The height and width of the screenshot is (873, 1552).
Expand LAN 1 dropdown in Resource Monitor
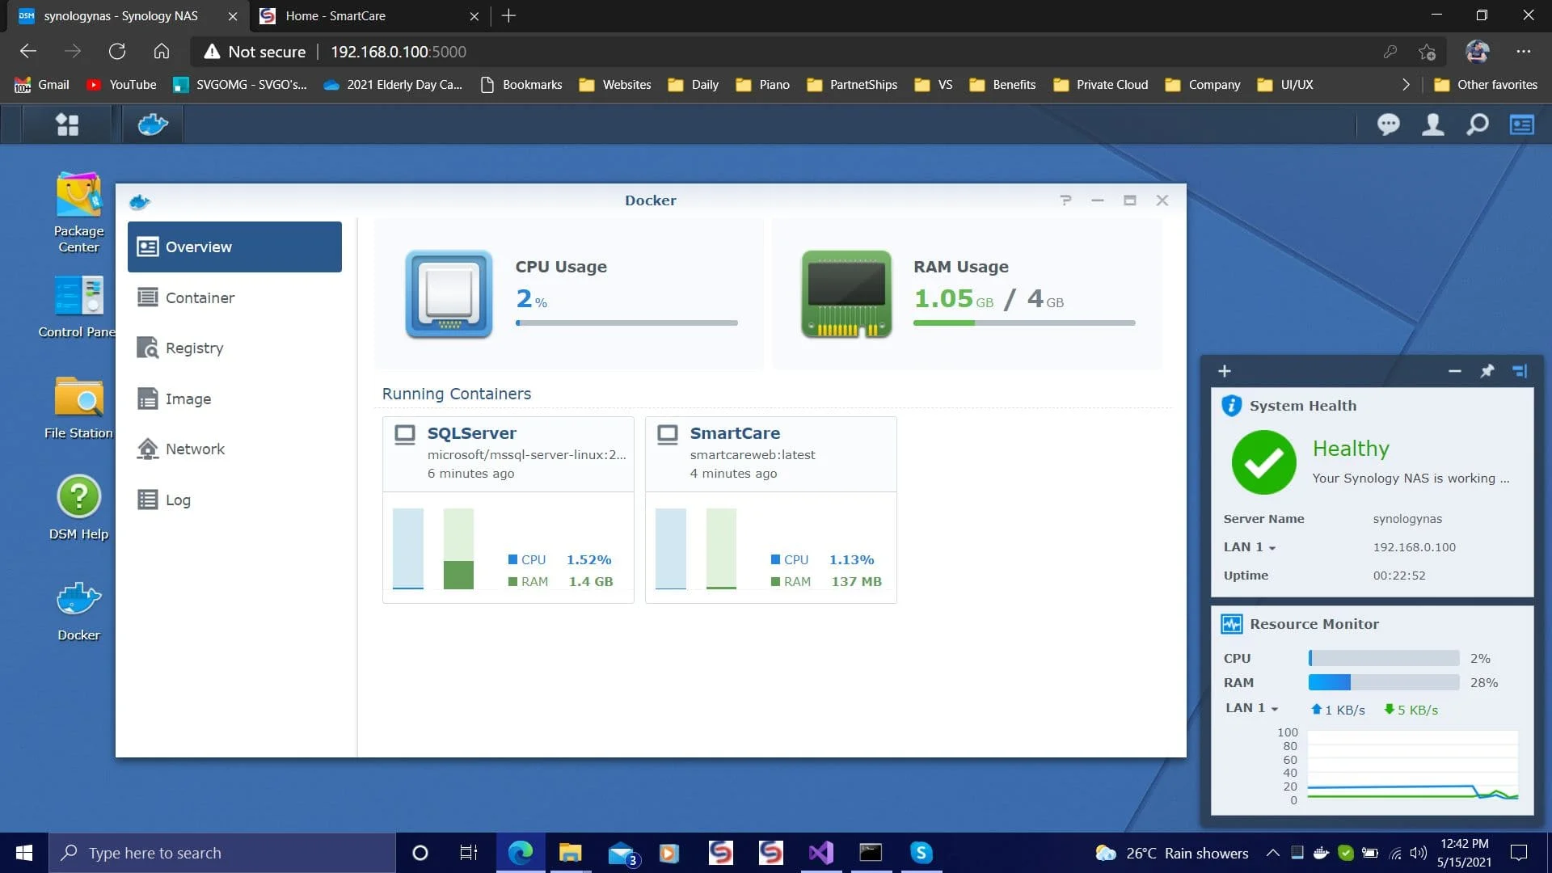pyautogui.click(x=1251, y=708)
